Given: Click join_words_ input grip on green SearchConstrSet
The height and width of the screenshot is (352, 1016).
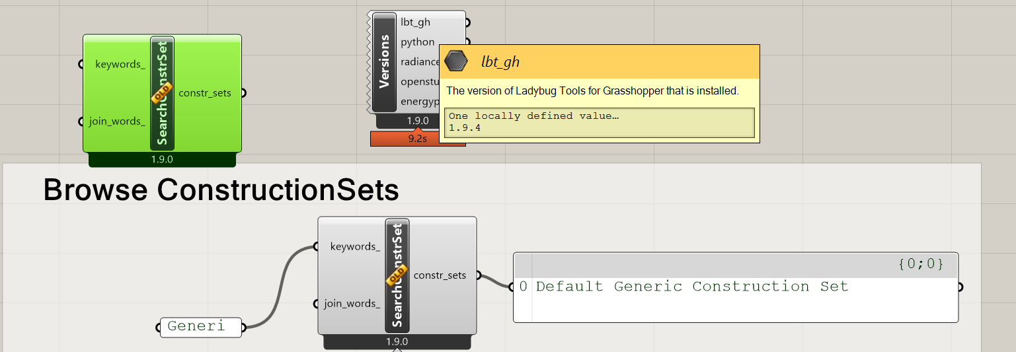Looking at the screenshot, I should tap(81, 122).
